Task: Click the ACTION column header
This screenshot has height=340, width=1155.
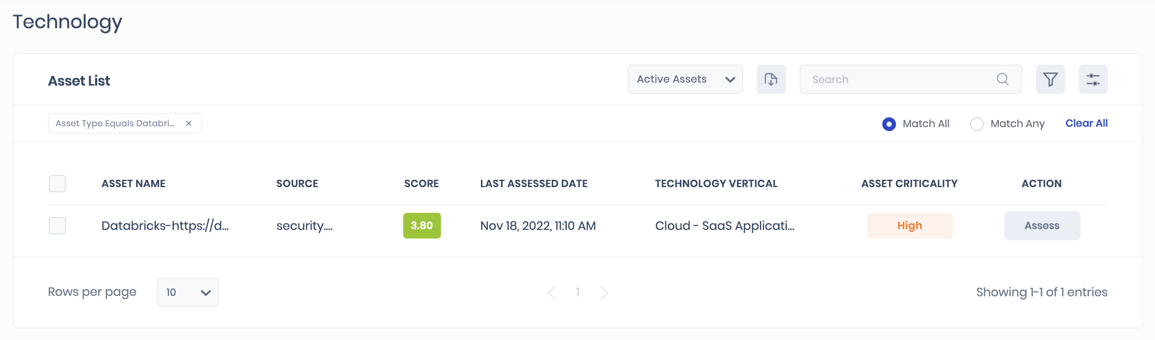Action: click(1041, 183)
